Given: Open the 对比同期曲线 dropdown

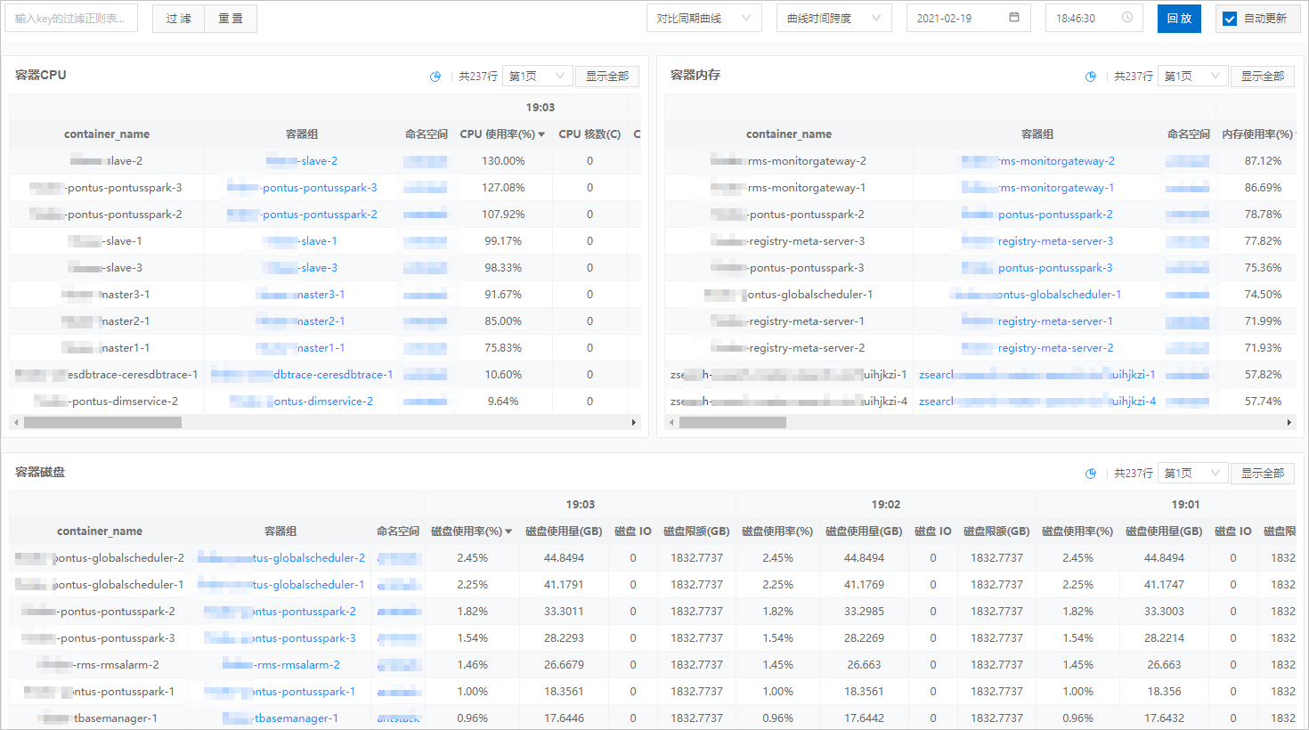Looking at the screenshot, I should coord(704,18).
